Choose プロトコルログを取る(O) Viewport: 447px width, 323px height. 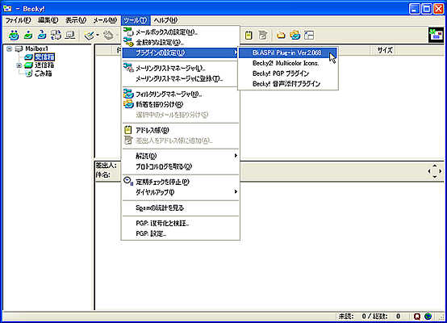click(x=180, y=166)
